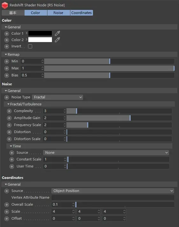Click the Remap Max slider
This screenshot has height=227, width=179.
coord(109,68)
